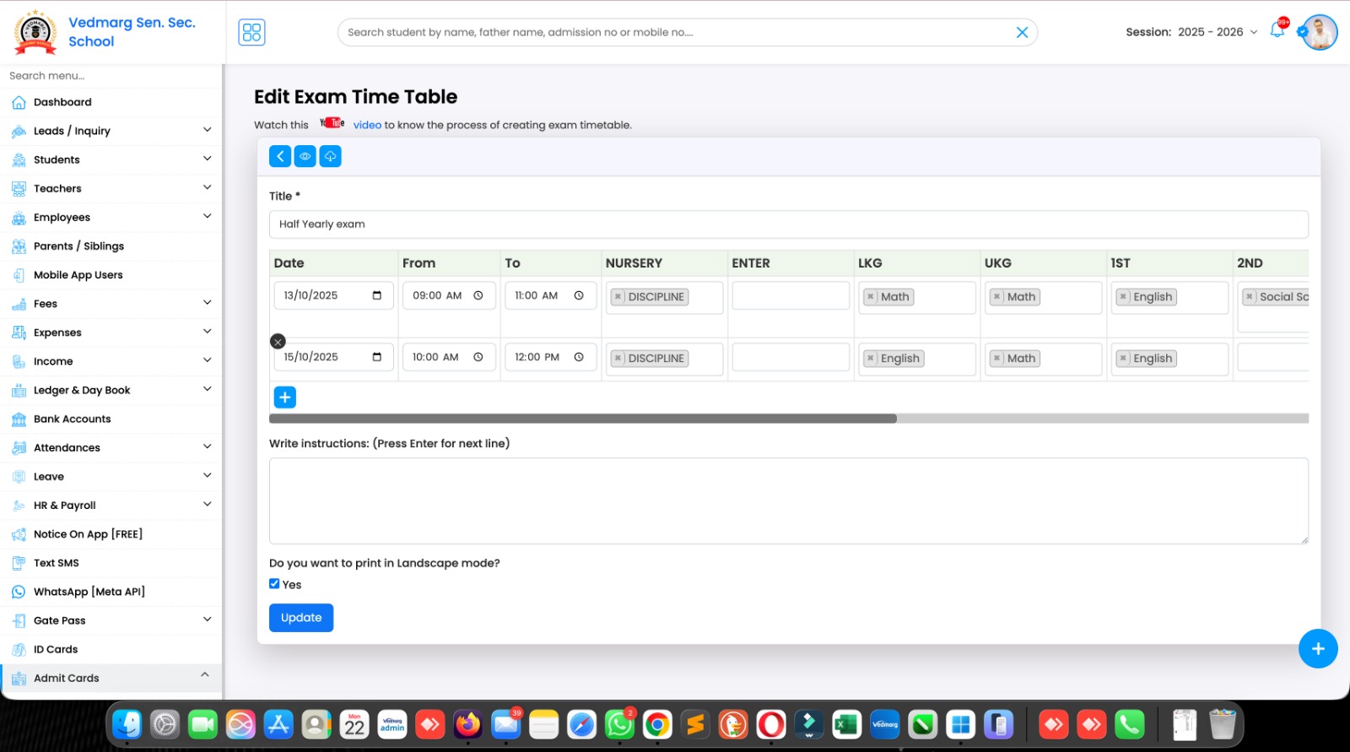Screen dimensions: 1350x752
Task: Open clock picker for 09:00 AM time
Action: [478, 295]
